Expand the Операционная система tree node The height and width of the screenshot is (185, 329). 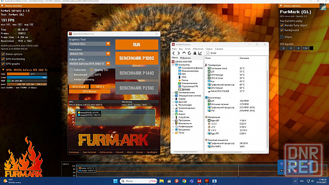tap(173, 96)
